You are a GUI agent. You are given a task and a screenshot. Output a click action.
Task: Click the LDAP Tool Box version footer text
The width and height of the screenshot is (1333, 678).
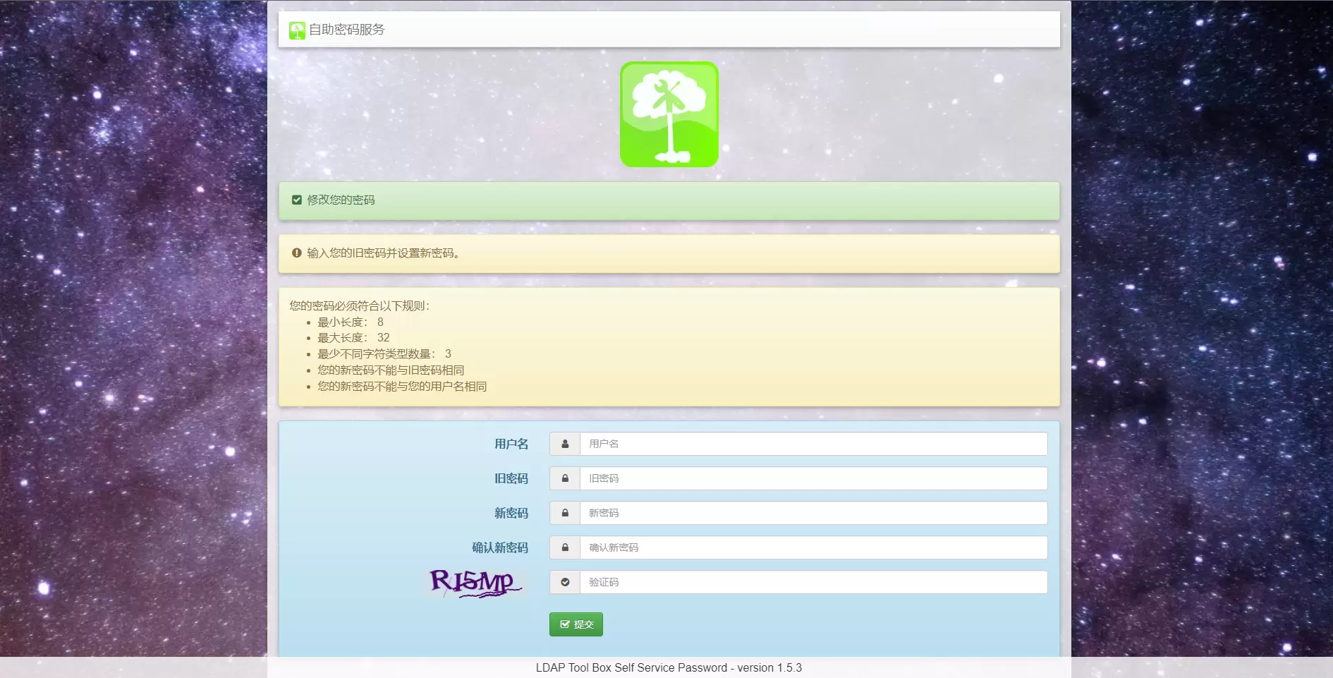pos(669,668)
